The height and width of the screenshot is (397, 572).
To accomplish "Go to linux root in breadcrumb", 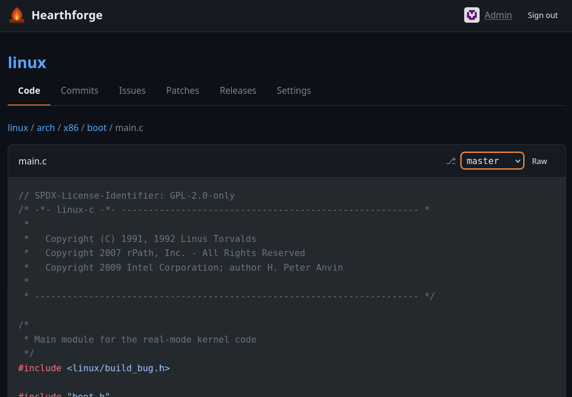I will [x=18, y=128].
